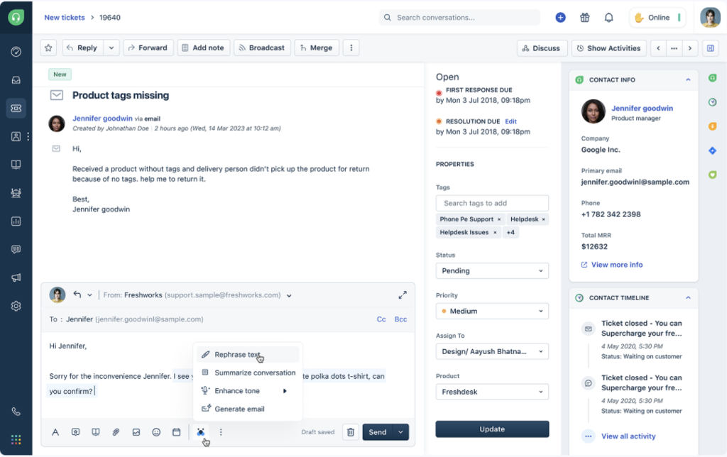Open the emoji picker in the reply editor

coord(155,431)
